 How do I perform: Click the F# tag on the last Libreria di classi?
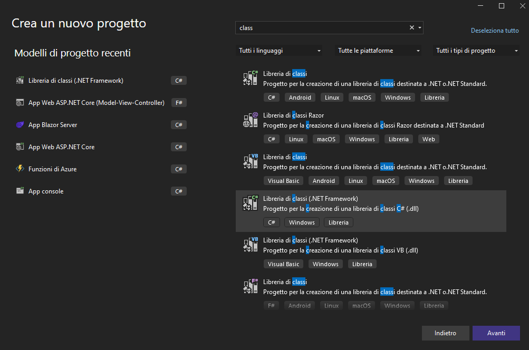271,306
